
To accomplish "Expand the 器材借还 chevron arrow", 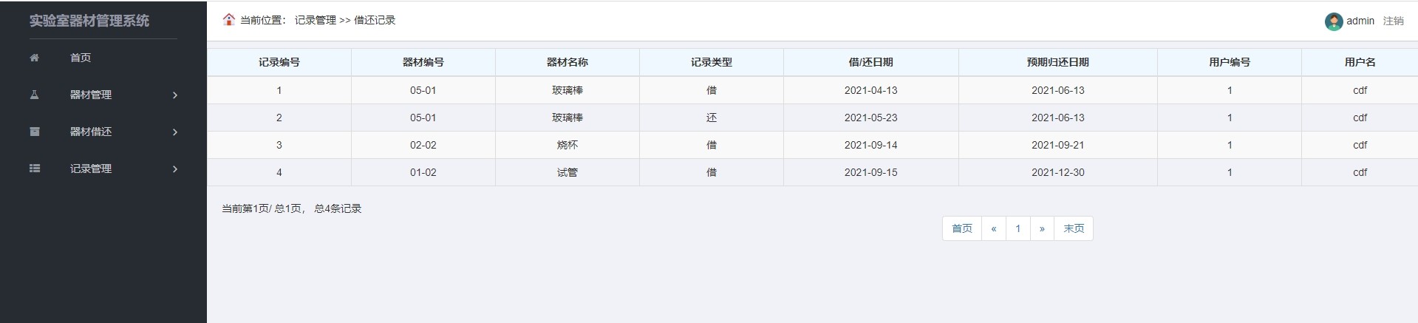I will coord(175,132).
